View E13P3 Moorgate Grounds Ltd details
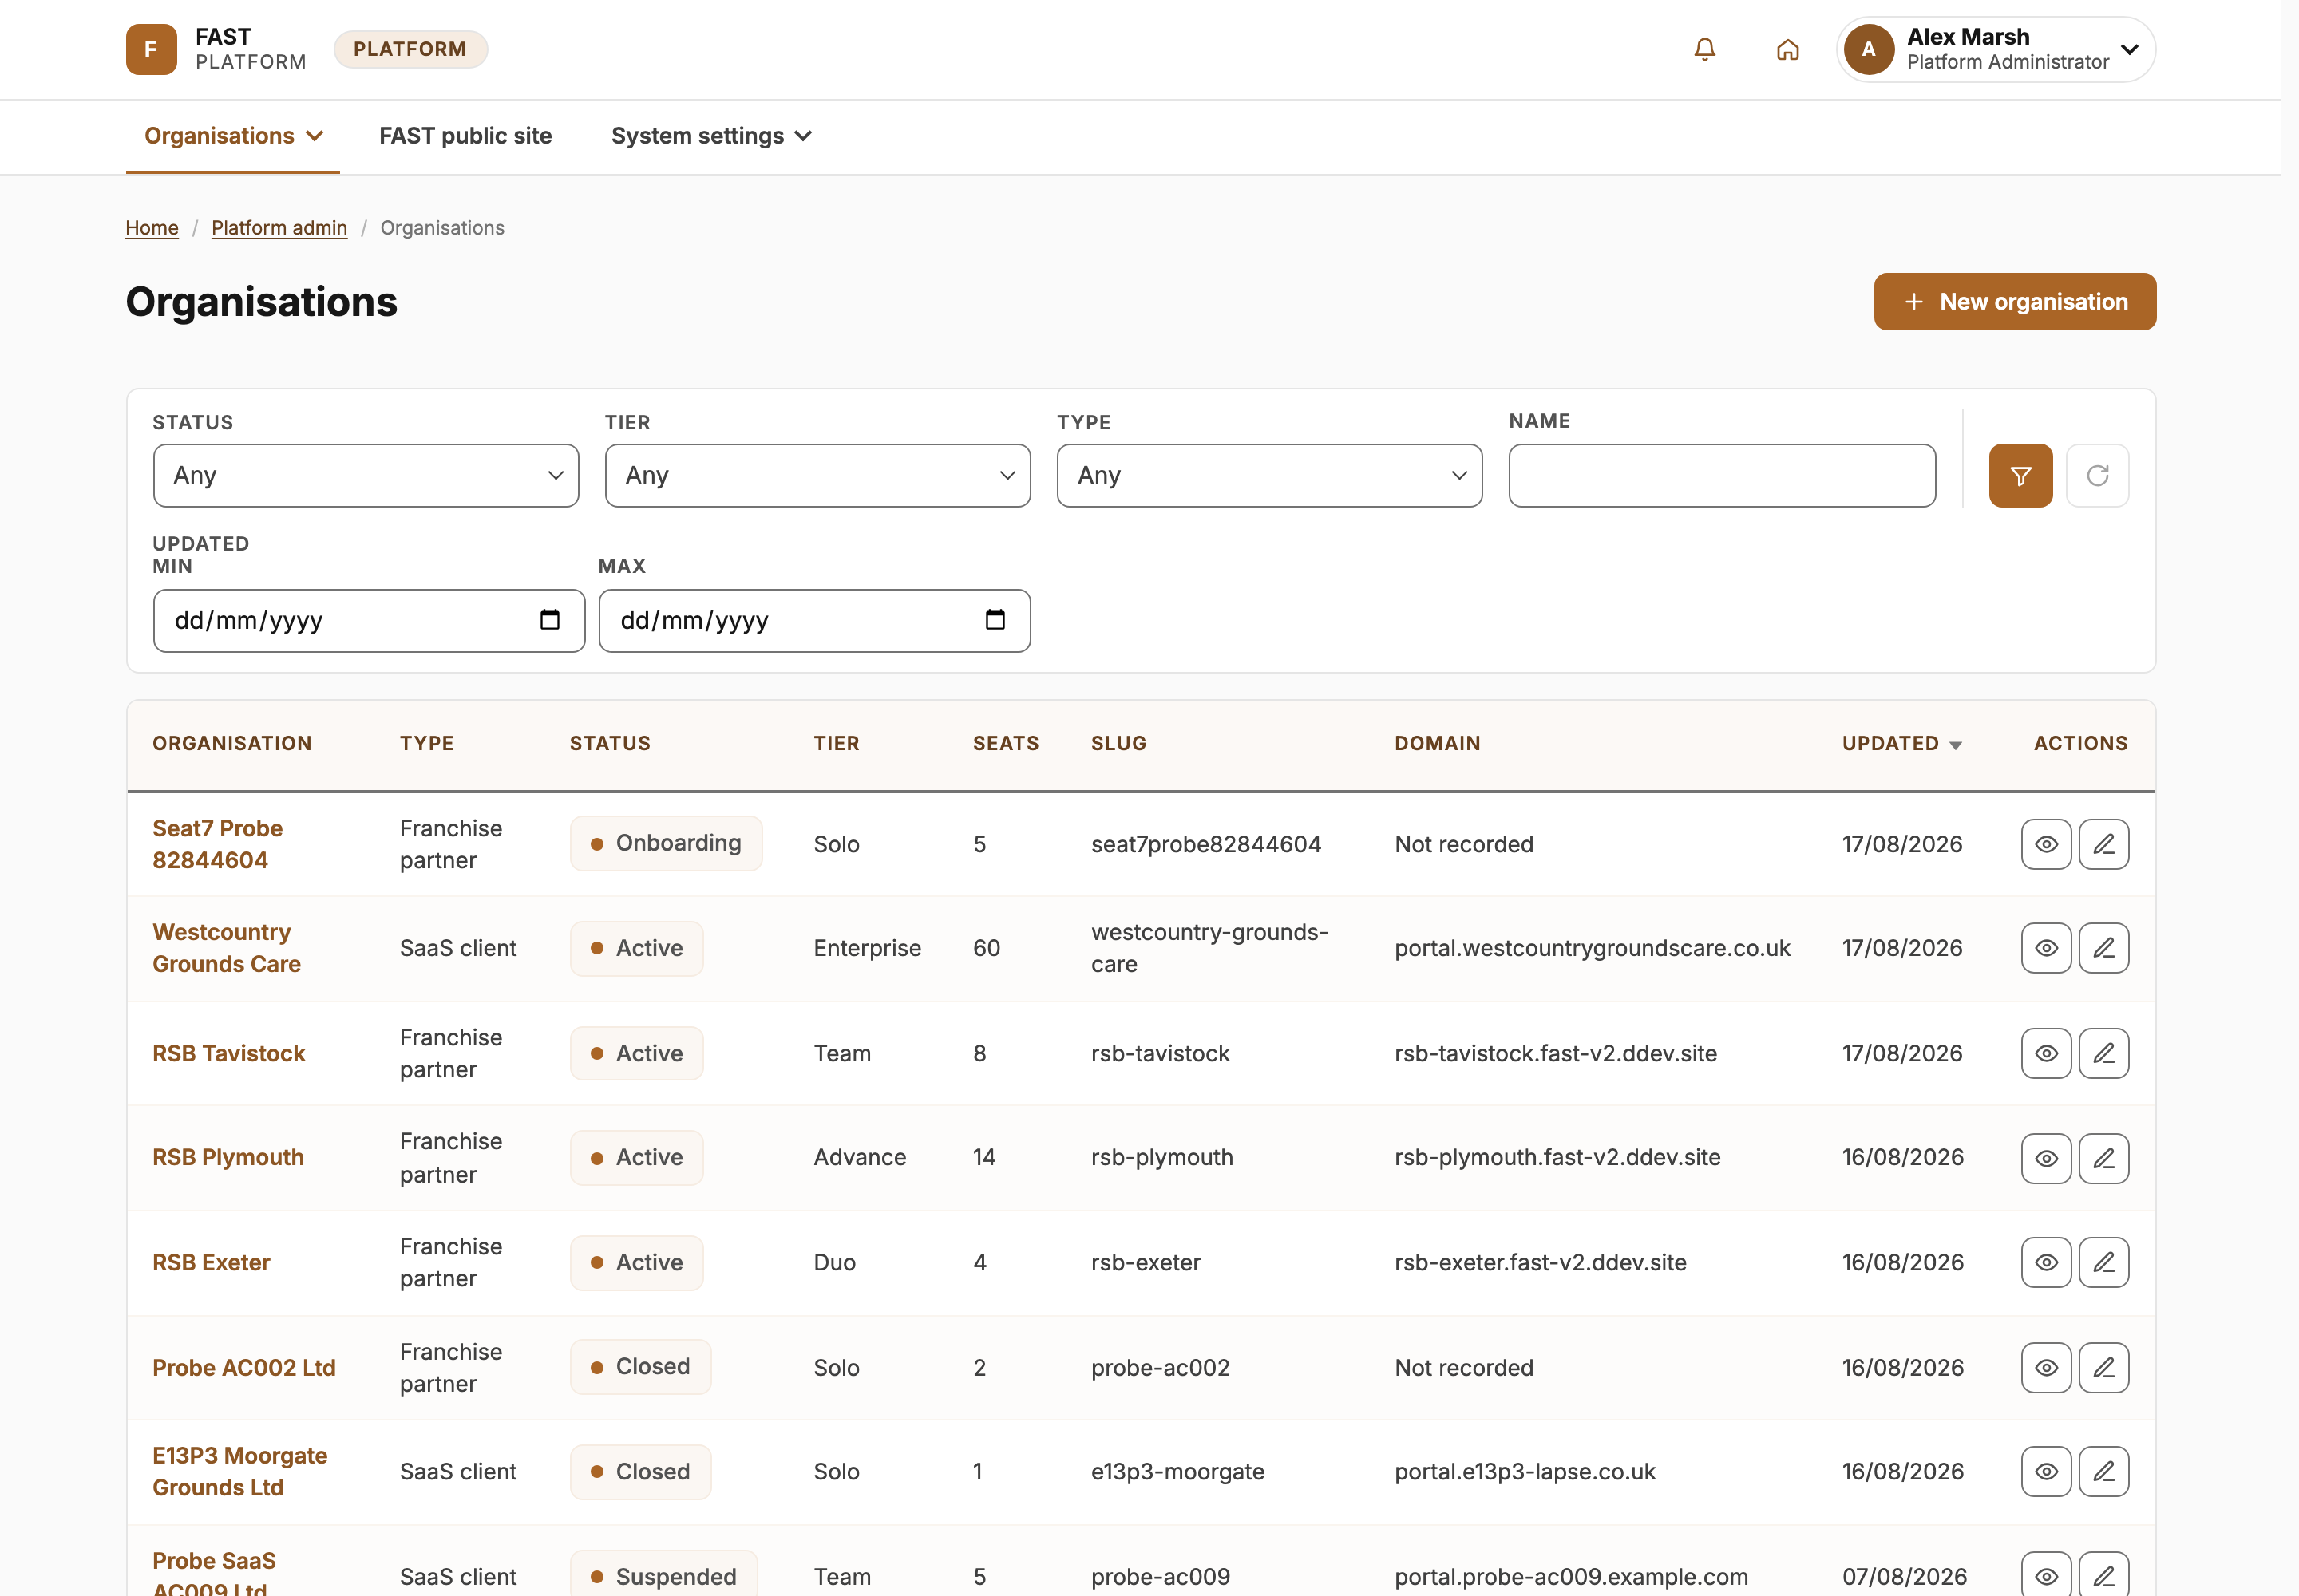 [2046, 1471]
